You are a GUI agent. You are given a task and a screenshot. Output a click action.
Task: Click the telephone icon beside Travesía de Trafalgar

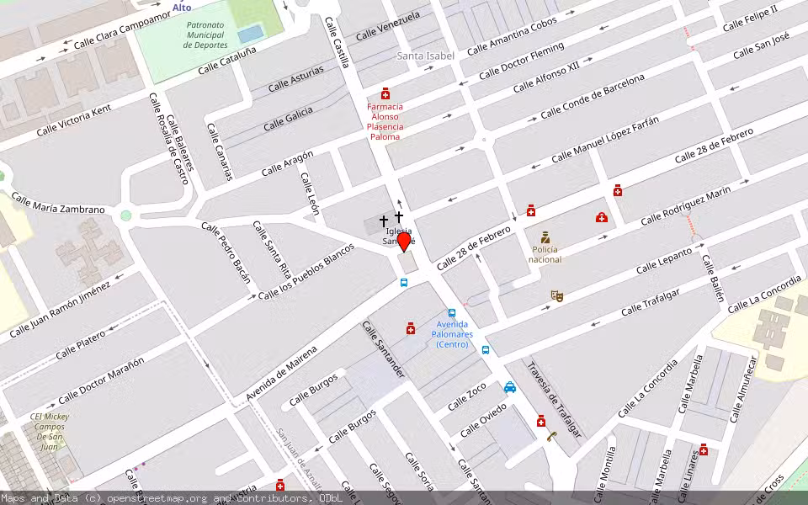552,437
